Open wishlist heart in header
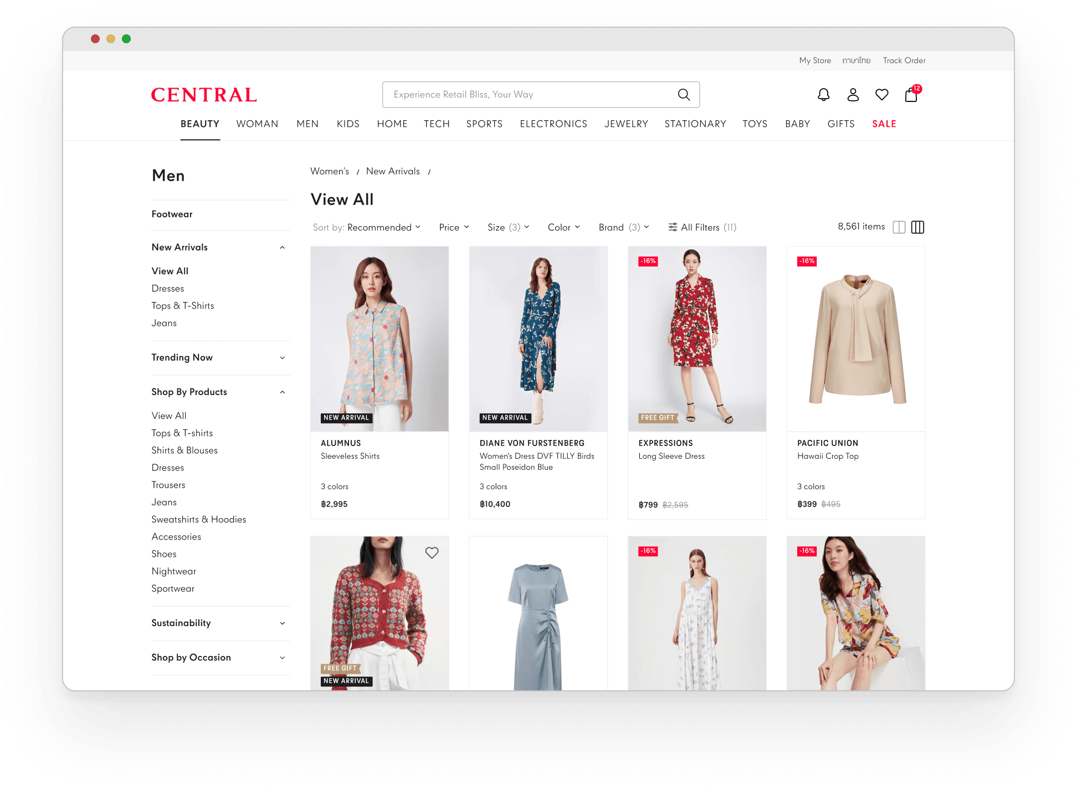The height and width of the screenshot is (789, 1077). [882, 95]
